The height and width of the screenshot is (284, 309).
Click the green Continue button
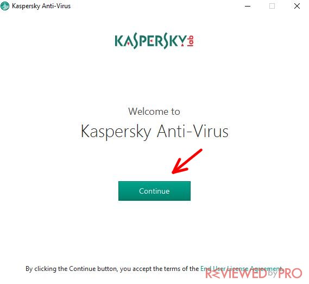click(154, 191)
